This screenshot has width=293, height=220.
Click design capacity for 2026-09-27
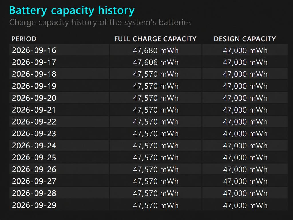click(245, 181)
